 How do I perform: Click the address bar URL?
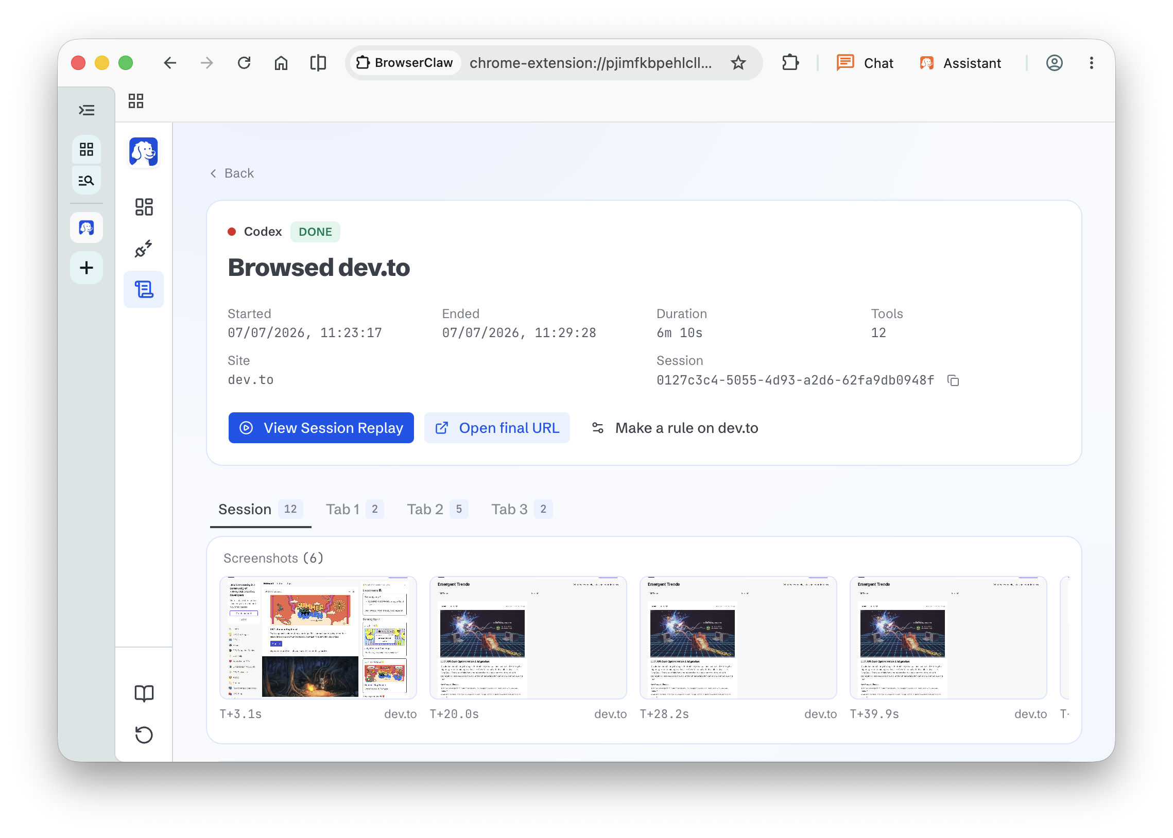[591, 63]
